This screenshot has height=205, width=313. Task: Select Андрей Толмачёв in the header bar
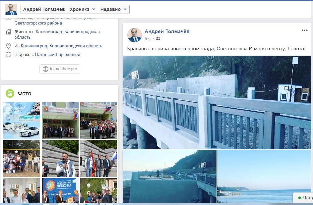coord(44,9)
